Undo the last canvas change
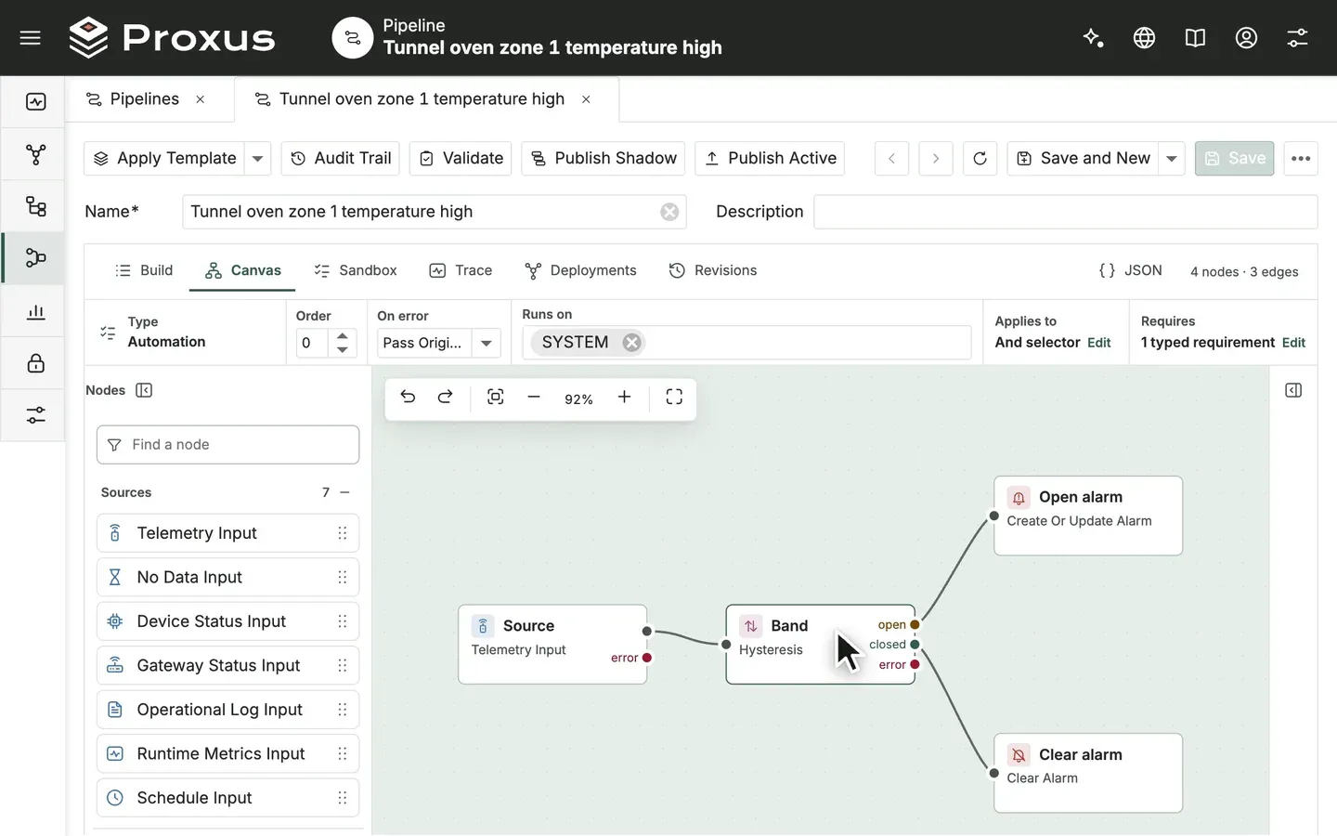The width and height of the screenshot is (1337, 836). [408, 398]
